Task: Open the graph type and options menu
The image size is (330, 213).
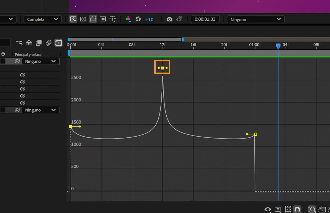Action: tap(278, 209)
